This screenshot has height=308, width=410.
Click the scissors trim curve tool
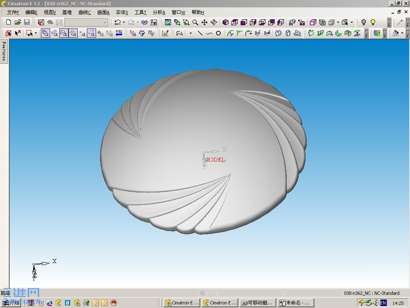coord(257,33)
